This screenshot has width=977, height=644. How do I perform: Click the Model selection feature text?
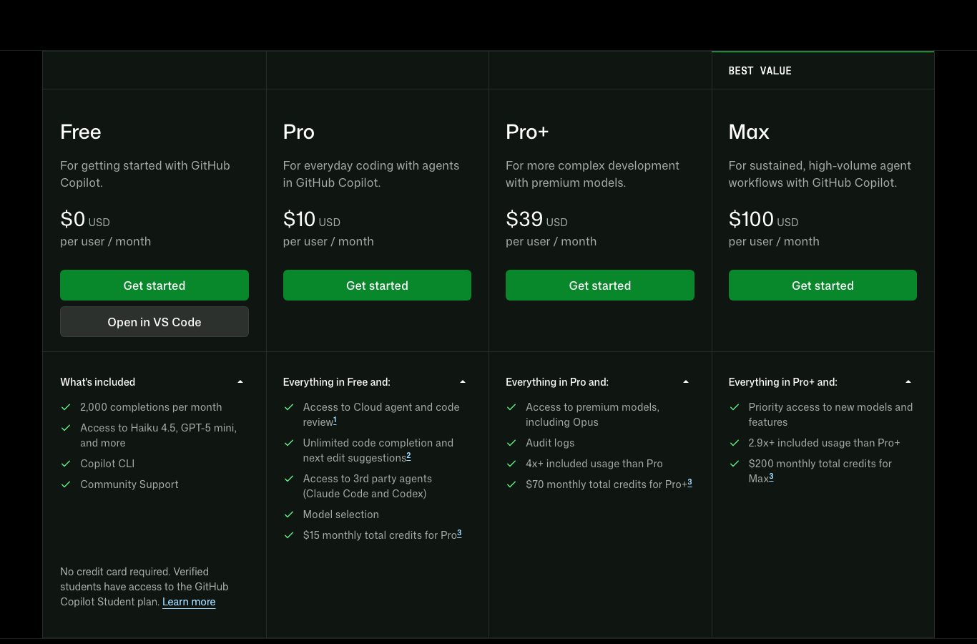coord(341,514)
